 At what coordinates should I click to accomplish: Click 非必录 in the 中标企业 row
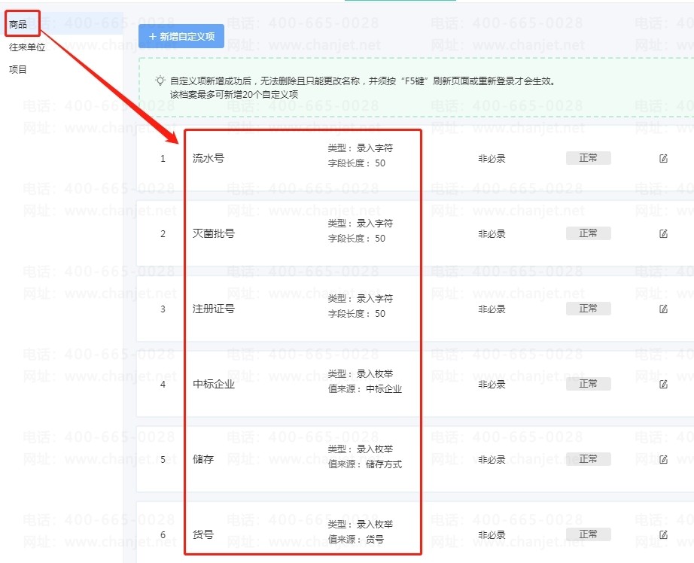492,384
